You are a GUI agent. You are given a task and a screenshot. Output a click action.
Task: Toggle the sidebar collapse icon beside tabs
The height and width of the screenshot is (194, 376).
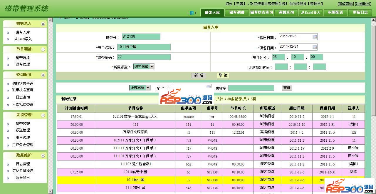click(192, 13)
